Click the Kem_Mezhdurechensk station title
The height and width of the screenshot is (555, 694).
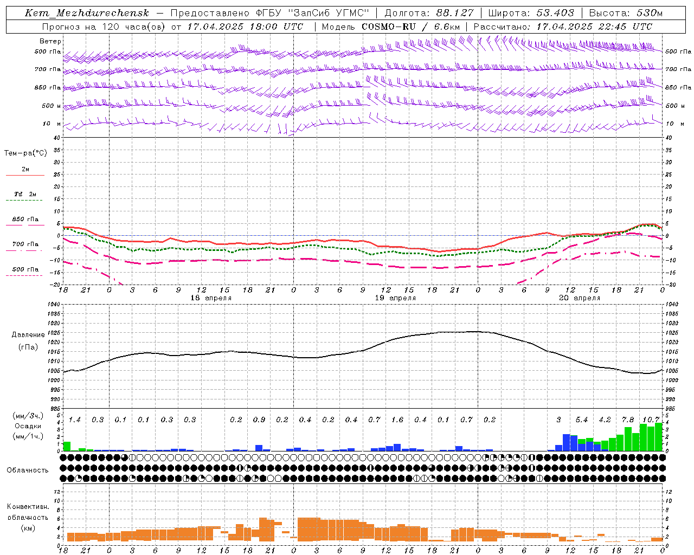(x=87, y=13)
